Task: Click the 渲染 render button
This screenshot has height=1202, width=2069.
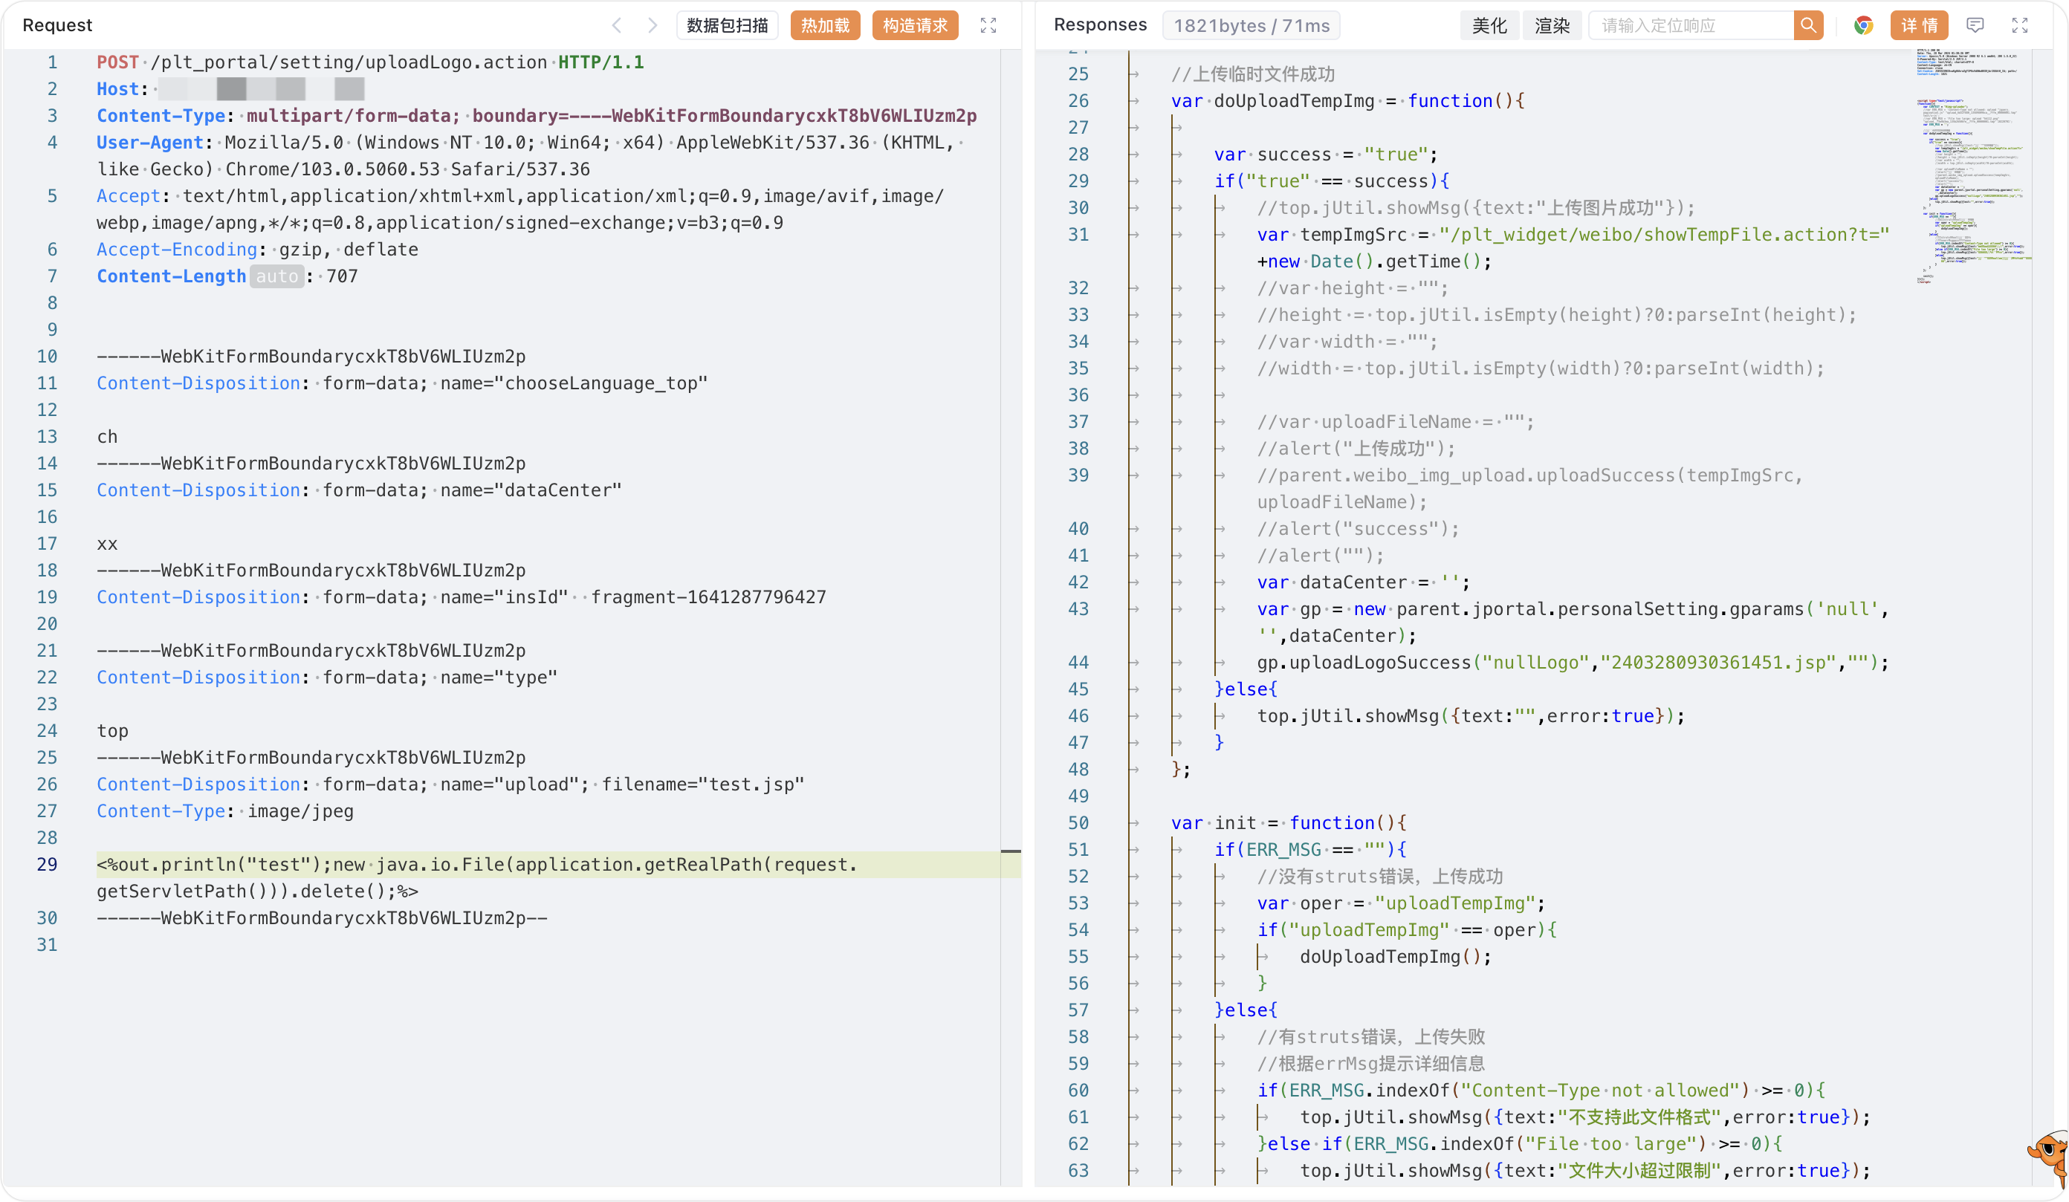Action: (x=1552, y=25)
